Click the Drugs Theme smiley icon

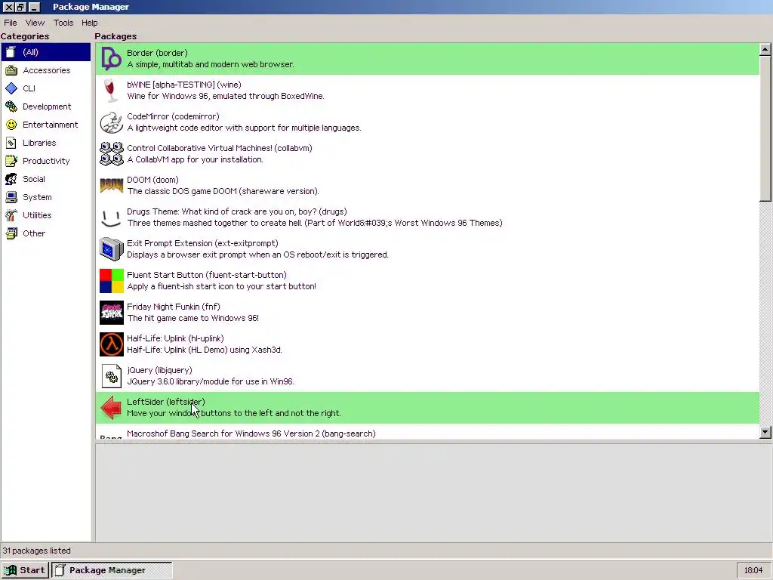(x=112, y=217)
